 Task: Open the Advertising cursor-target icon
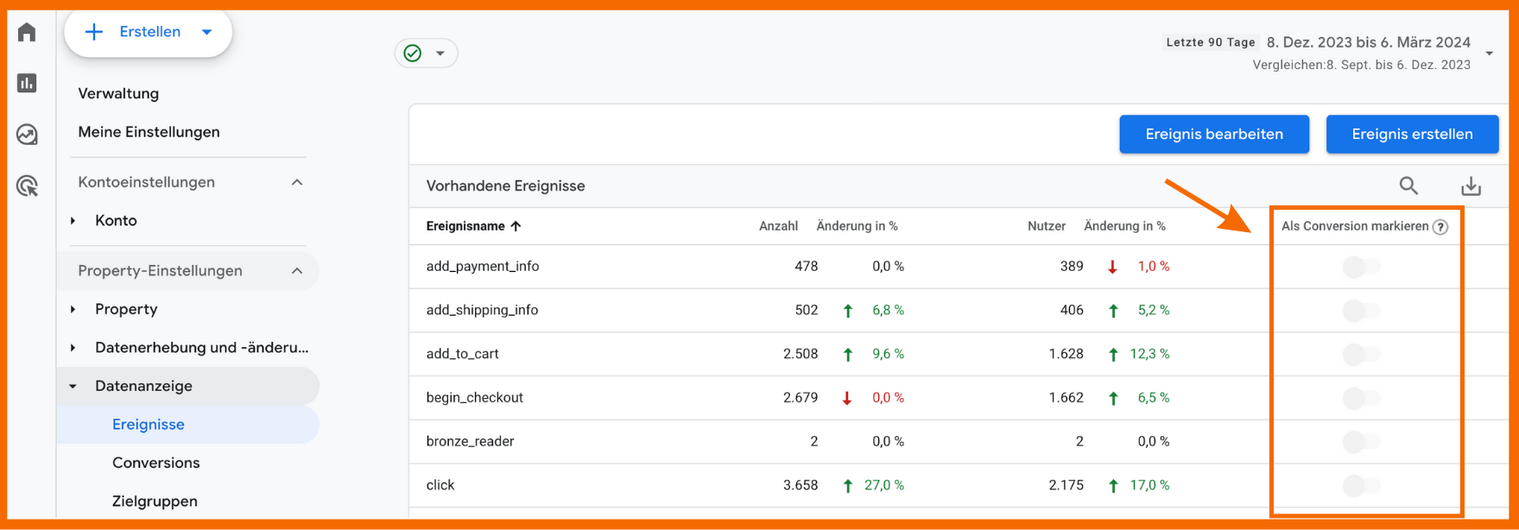[27, 186]
